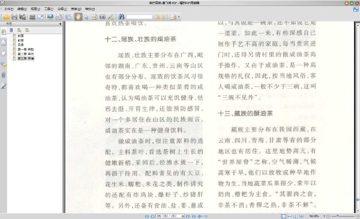Switch to continuous facing layout
Image resolution: width=360 pixels, height=219 pixels.
coord(301,216)
